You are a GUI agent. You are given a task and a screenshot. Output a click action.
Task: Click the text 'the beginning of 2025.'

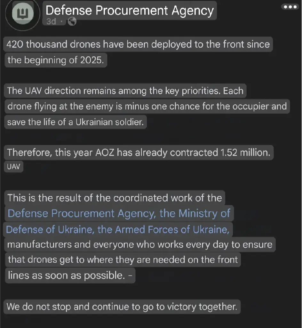click(x=56, y=60)
